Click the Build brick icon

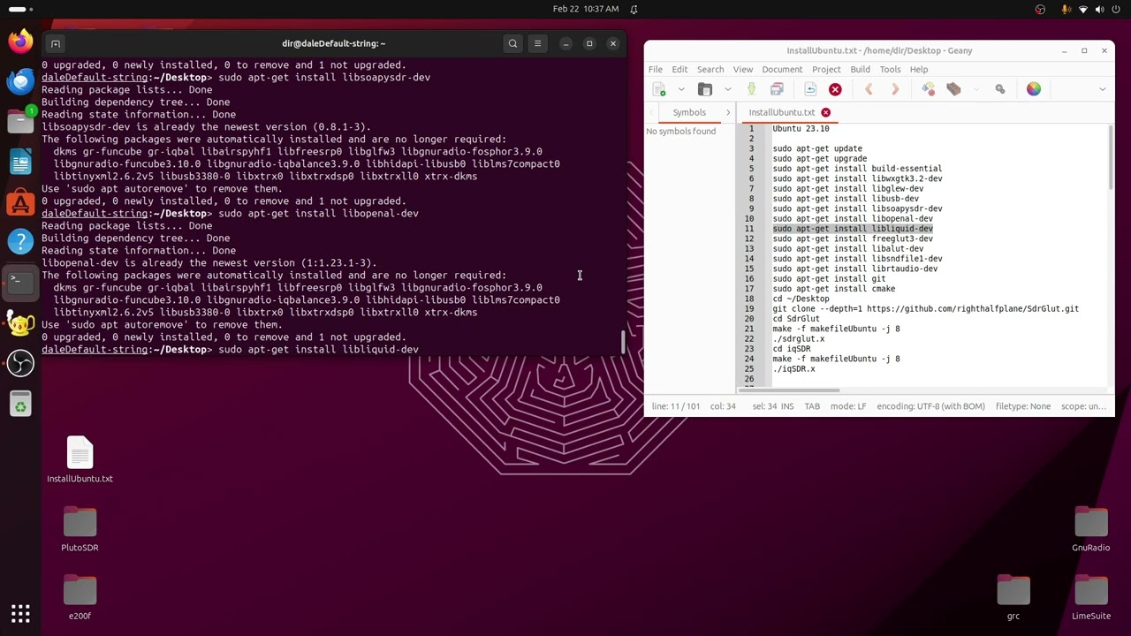point(953,89)
